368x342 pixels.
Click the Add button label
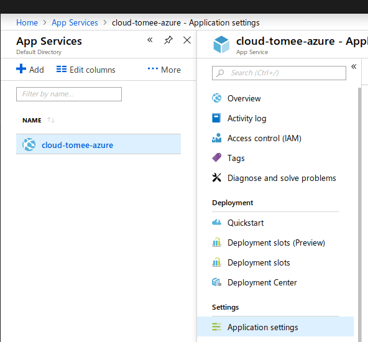pyautogui.click(x=37, y=70)
